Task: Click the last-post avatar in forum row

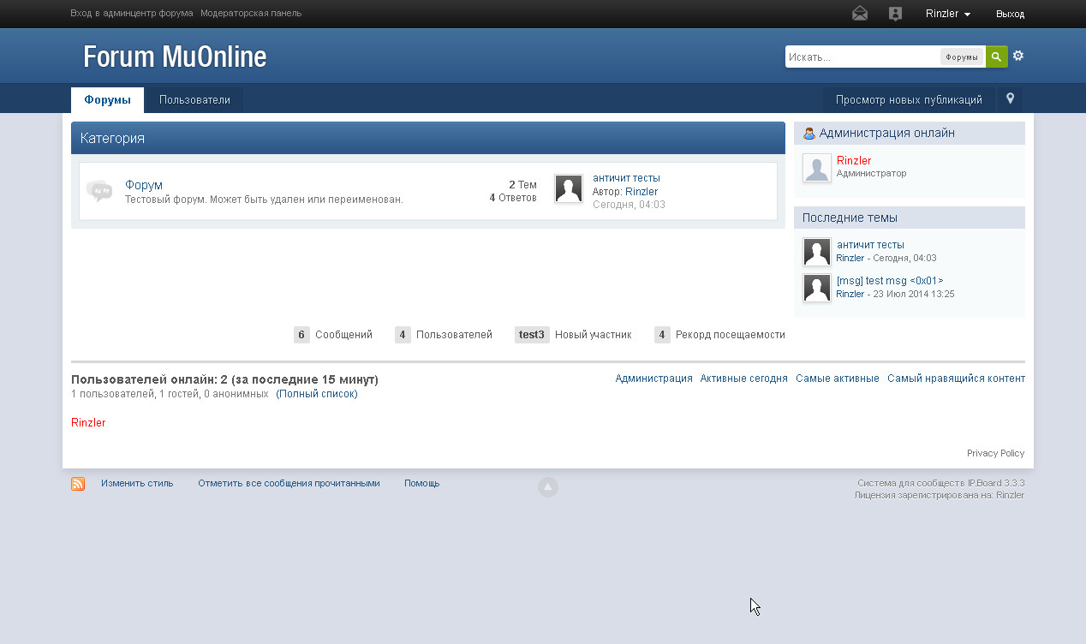Action: coord(569,188)
